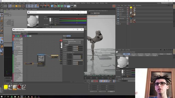The image size is (175, 98).
Task: Add a Camera object
Action: (72, 6)
